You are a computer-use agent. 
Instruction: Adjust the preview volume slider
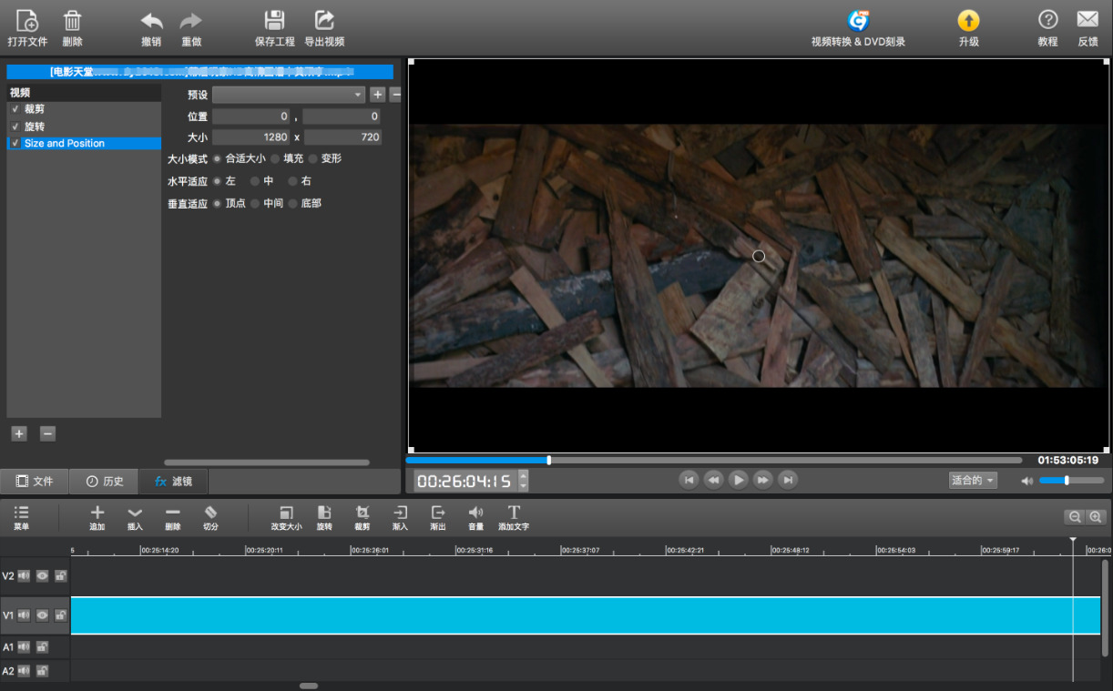[1071, 480]
